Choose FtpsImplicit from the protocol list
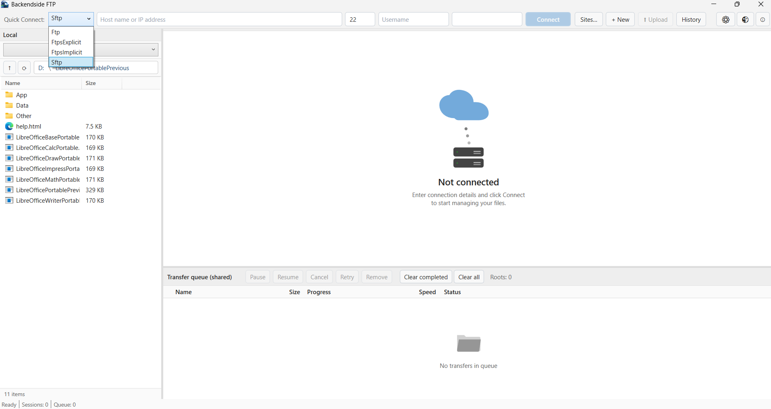This screenshot has width=771, height=409. 71,52
